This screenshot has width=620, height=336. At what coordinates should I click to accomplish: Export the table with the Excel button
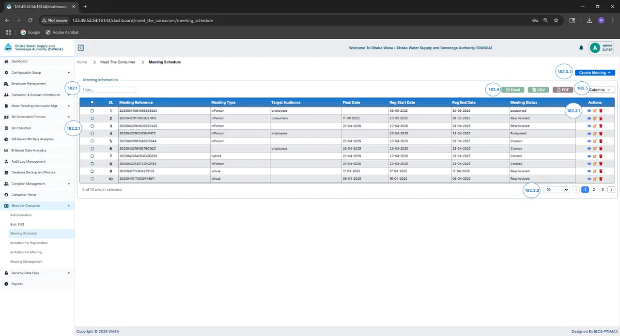coord(512,90)
